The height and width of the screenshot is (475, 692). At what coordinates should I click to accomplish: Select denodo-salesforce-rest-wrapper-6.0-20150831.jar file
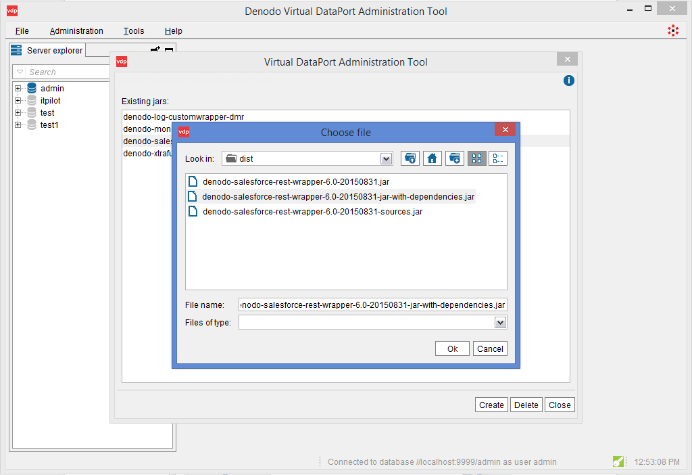(x=296, y=181)
